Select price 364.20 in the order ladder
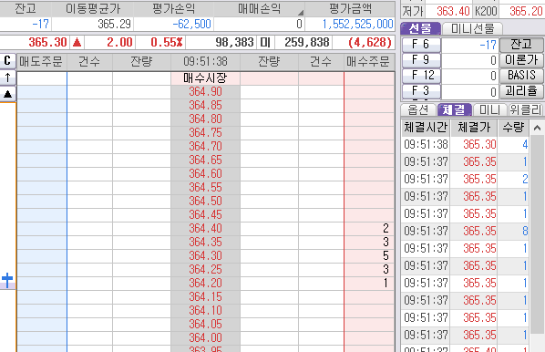 pyautogui.click(x=205, y=284)
